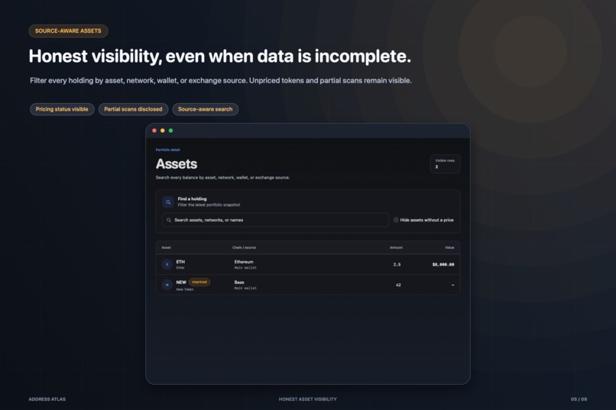Viewport: 616px width, 410px height.
Task: Click the red close window dot
Action: (154, 131)
